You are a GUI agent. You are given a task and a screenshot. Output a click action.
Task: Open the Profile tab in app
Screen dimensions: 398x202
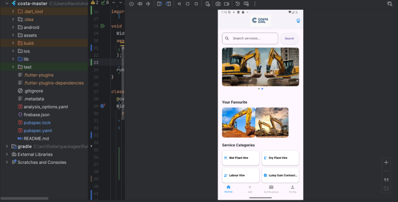(x=292, y=189)
